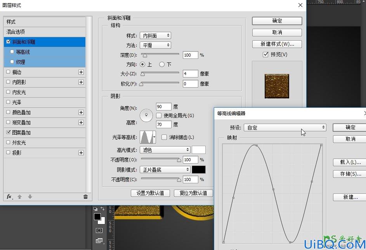Click 取消 in the 图层样式 dialog
The height and width of the screenshot is (250, 366).
[x=277, y=33]
